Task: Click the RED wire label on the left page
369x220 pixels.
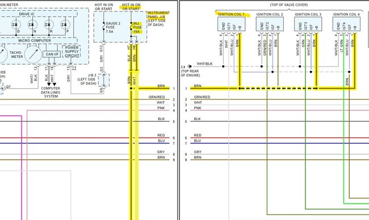Action: coord(161,135)
